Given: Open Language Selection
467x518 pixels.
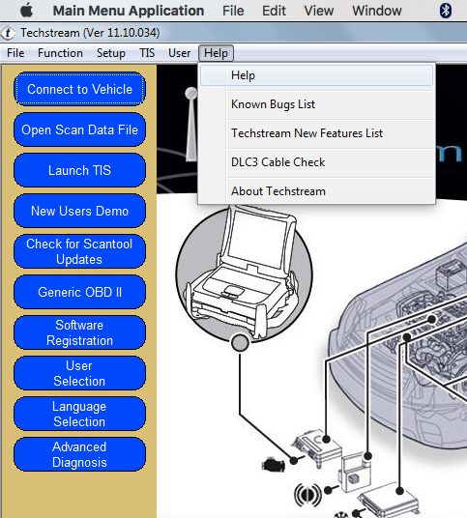Looking at the screenshot, I should [79, 414].
